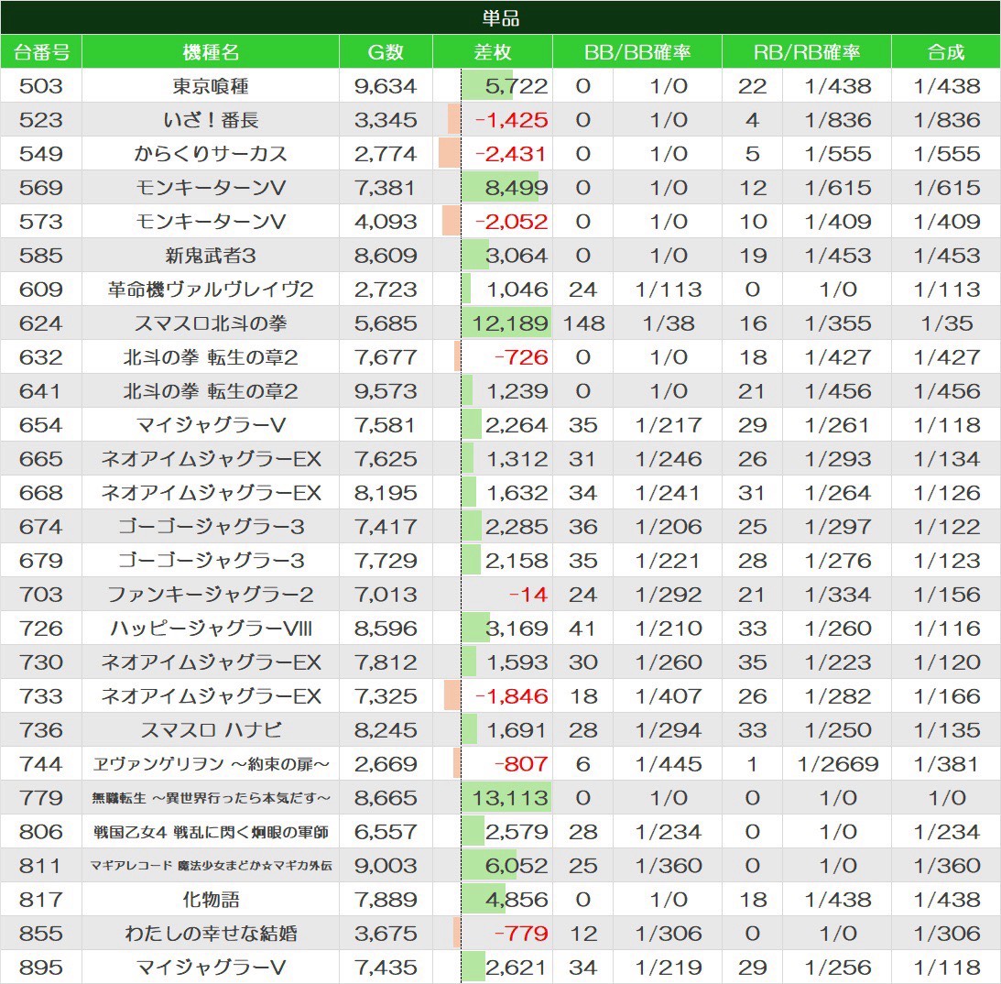This screenshot has height=984, width=1001.
Task: Click the 差枚 column header
Action: click(492, 51)
